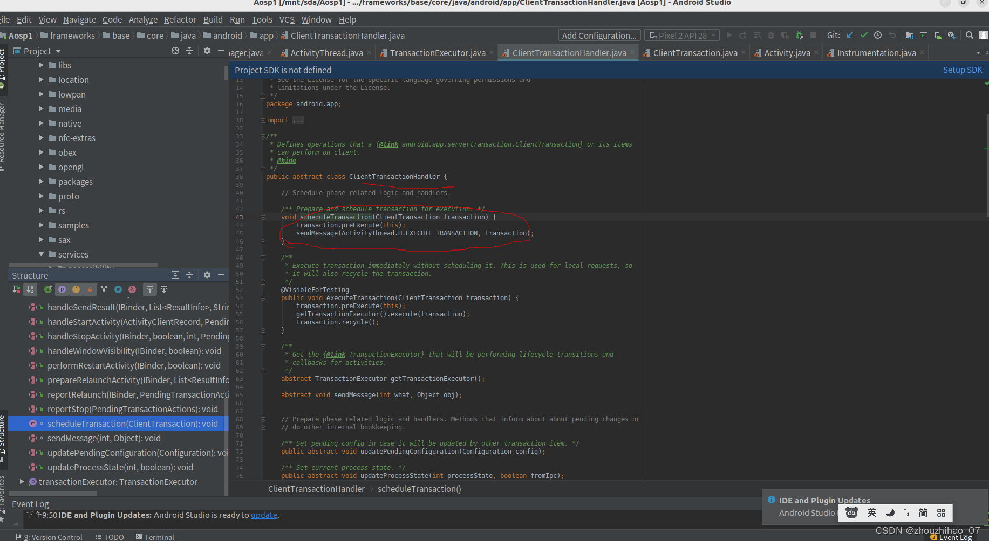989x541 pixels.
Task: Open the VCS menu
Action: pos(287,19)
